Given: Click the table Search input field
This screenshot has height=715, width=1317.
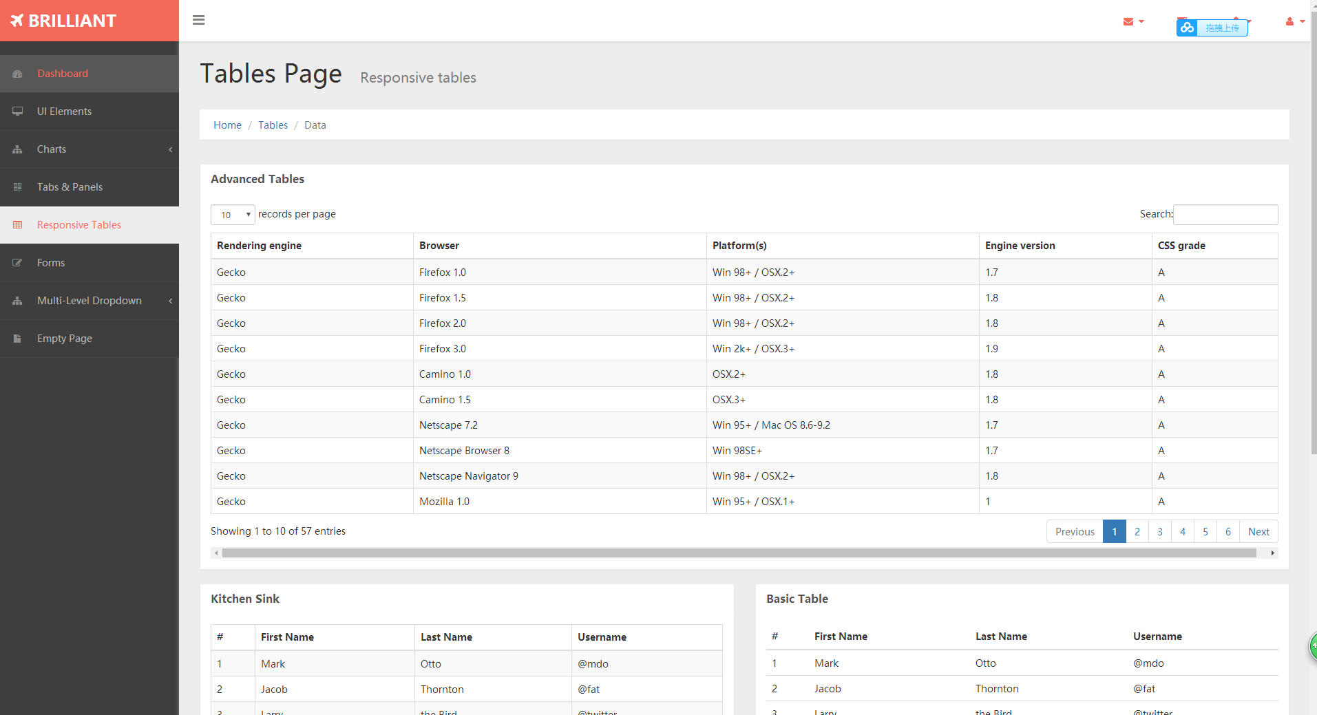Looking at the screenshot, I should tap(1225, 215).
